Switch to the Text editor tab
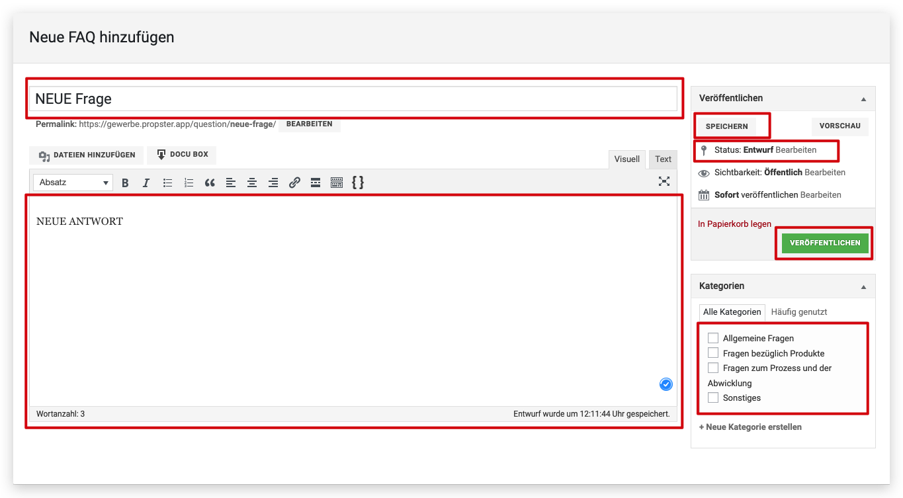903x498 pixels. (663, 159)
